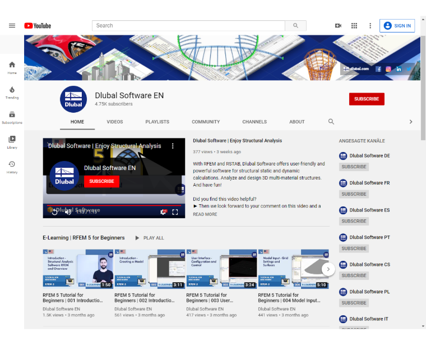Viewport: 426px width, 345px height.
Task: Open the COMMUNITY tab
Action: pyautogui.click(x=206, y=122)
